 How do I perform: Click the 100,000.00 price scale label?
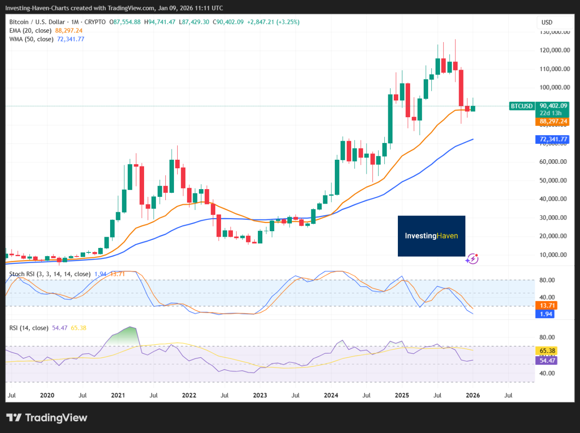[x=555, y=87]
